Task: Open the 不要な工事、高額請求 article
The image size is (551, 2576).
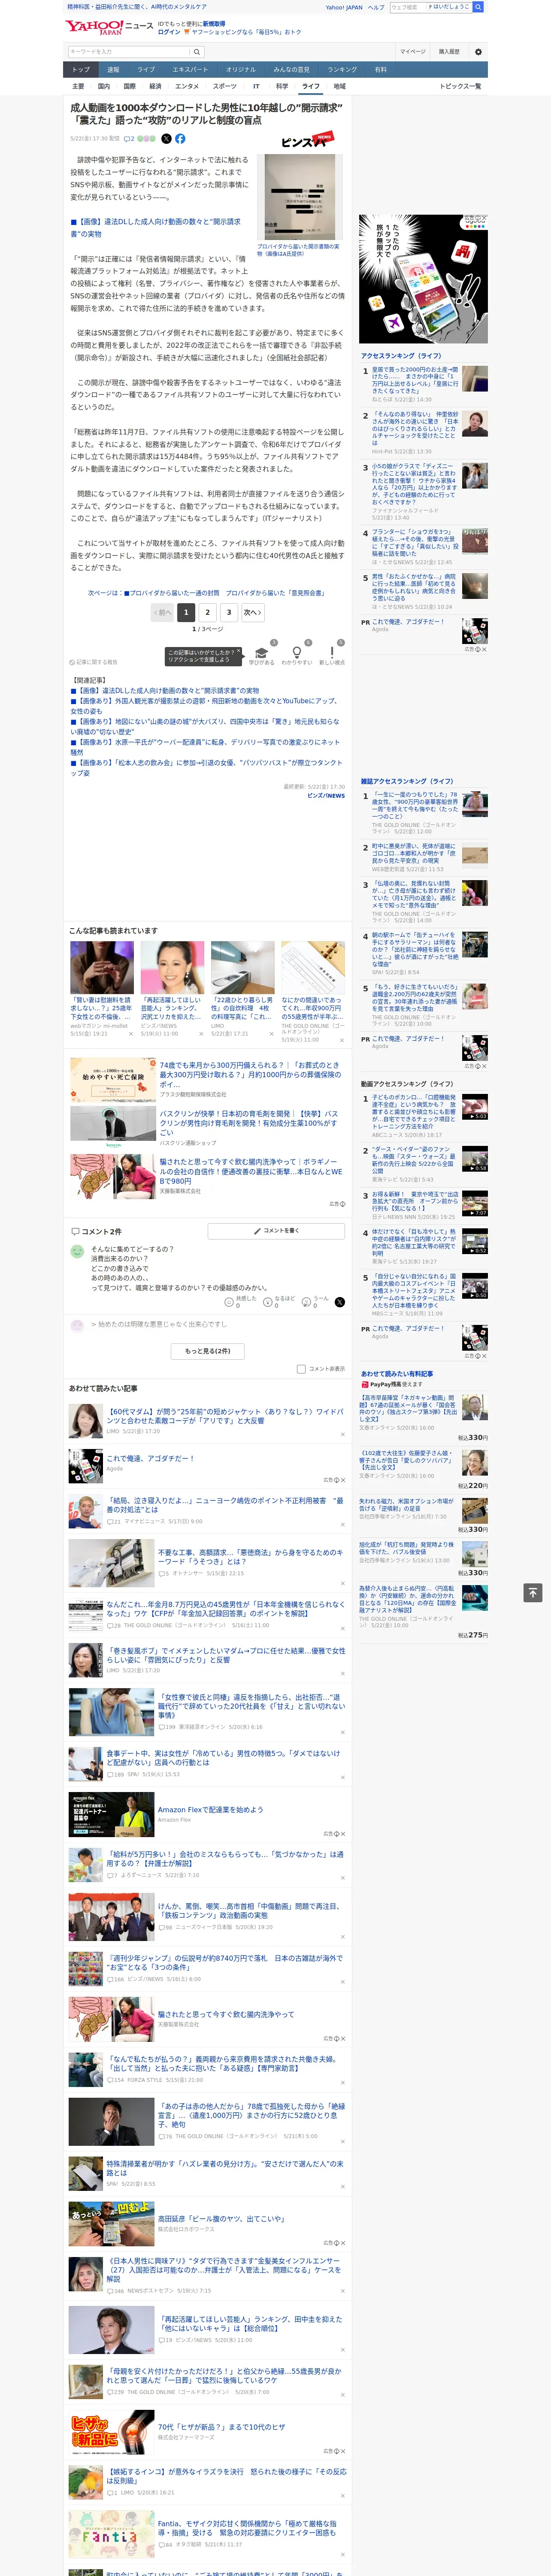Action: coord(251,1557)
